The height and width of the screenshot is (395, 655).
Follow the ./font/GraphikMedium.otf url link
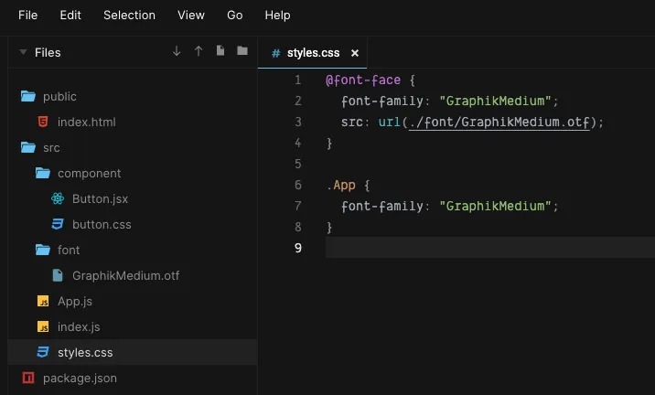click(499, 122)
